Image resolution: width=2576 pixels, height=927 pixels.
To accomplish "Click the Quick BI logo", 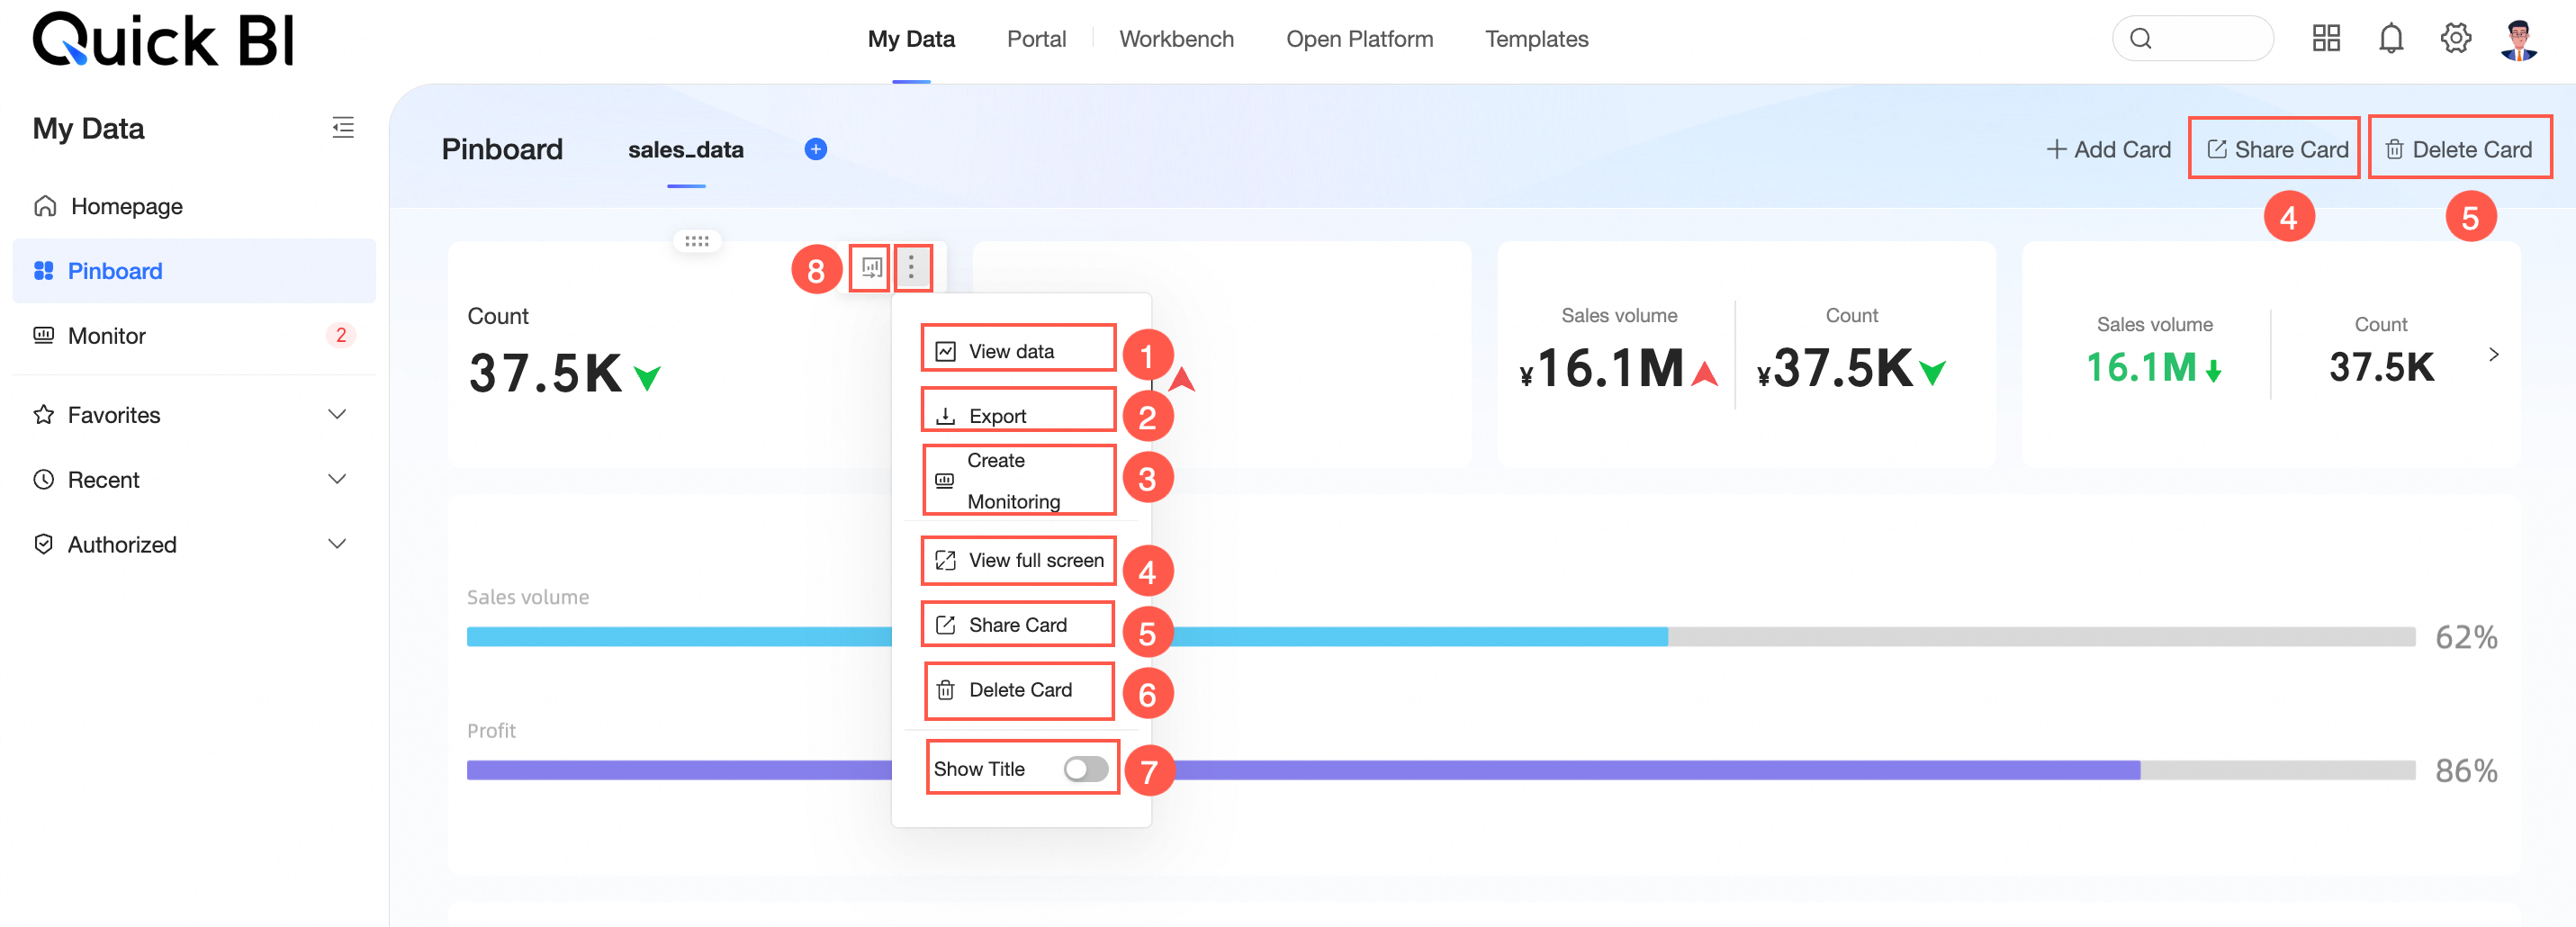I will tap(164, 40).
